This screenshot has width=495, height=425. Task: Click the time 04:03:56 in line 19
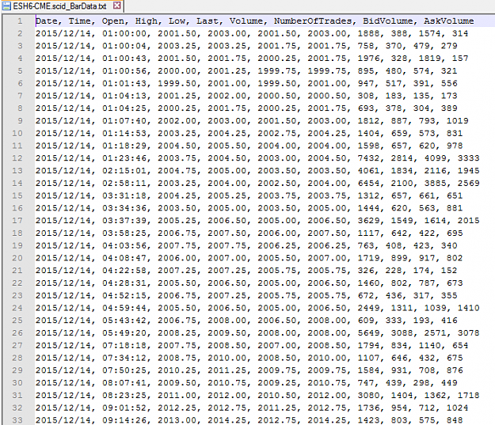tap(124, 245)
